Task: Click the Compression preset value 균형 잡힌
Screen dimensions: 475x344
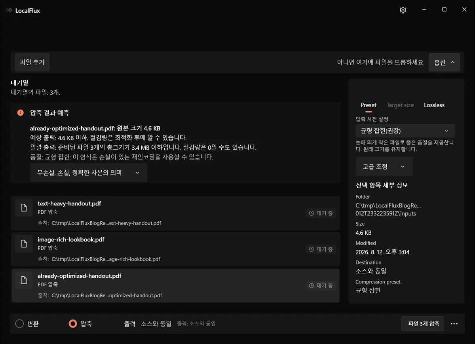Action: (368, 291)
